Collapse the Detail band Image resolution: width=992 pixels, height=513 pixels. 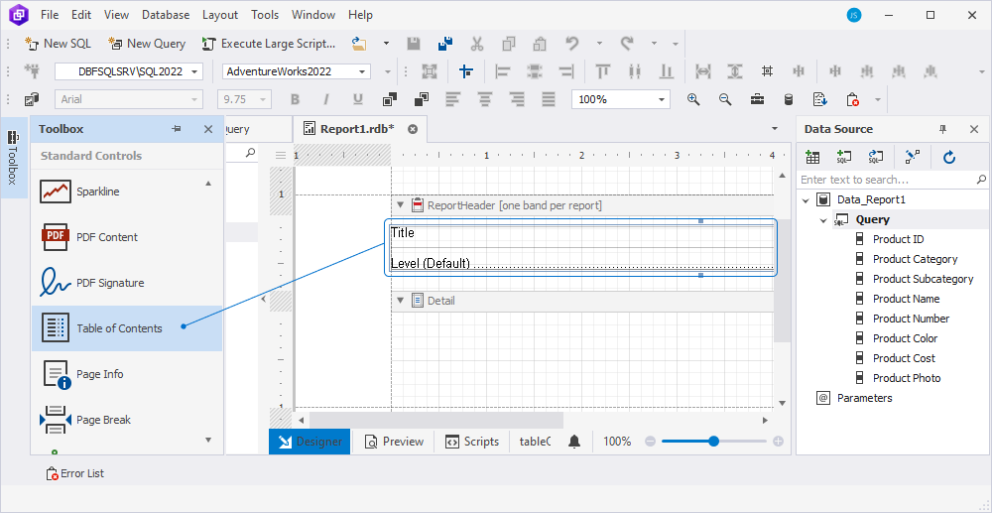coord(401,300)
